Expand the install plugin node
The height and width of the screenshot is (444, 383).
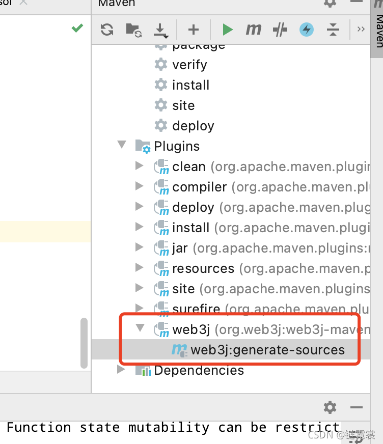[x=139, y=227]
